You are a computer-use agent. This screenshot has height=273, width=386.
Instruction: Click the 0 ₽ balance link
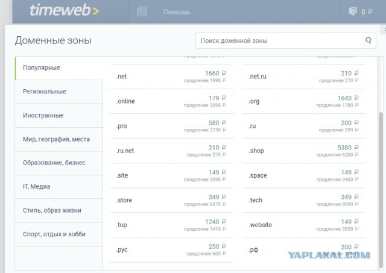[x=367, y=12]
